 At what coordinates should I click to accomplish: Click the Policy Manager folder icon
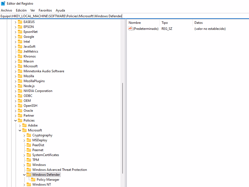click(x=33, y=180)
